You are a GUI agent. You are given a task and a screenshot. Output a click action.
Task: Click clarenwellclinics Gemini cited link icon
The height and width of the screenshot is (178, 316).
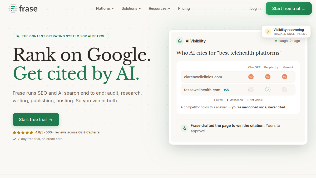[x=285, y=77]
